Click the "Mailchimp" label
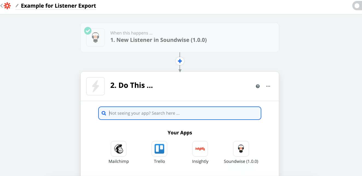This screenshot has height=176, width=362. click(119, 161)
